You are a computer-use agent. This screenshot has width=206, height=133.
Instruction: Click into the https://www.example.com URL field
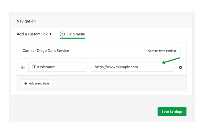click(133, 67)
